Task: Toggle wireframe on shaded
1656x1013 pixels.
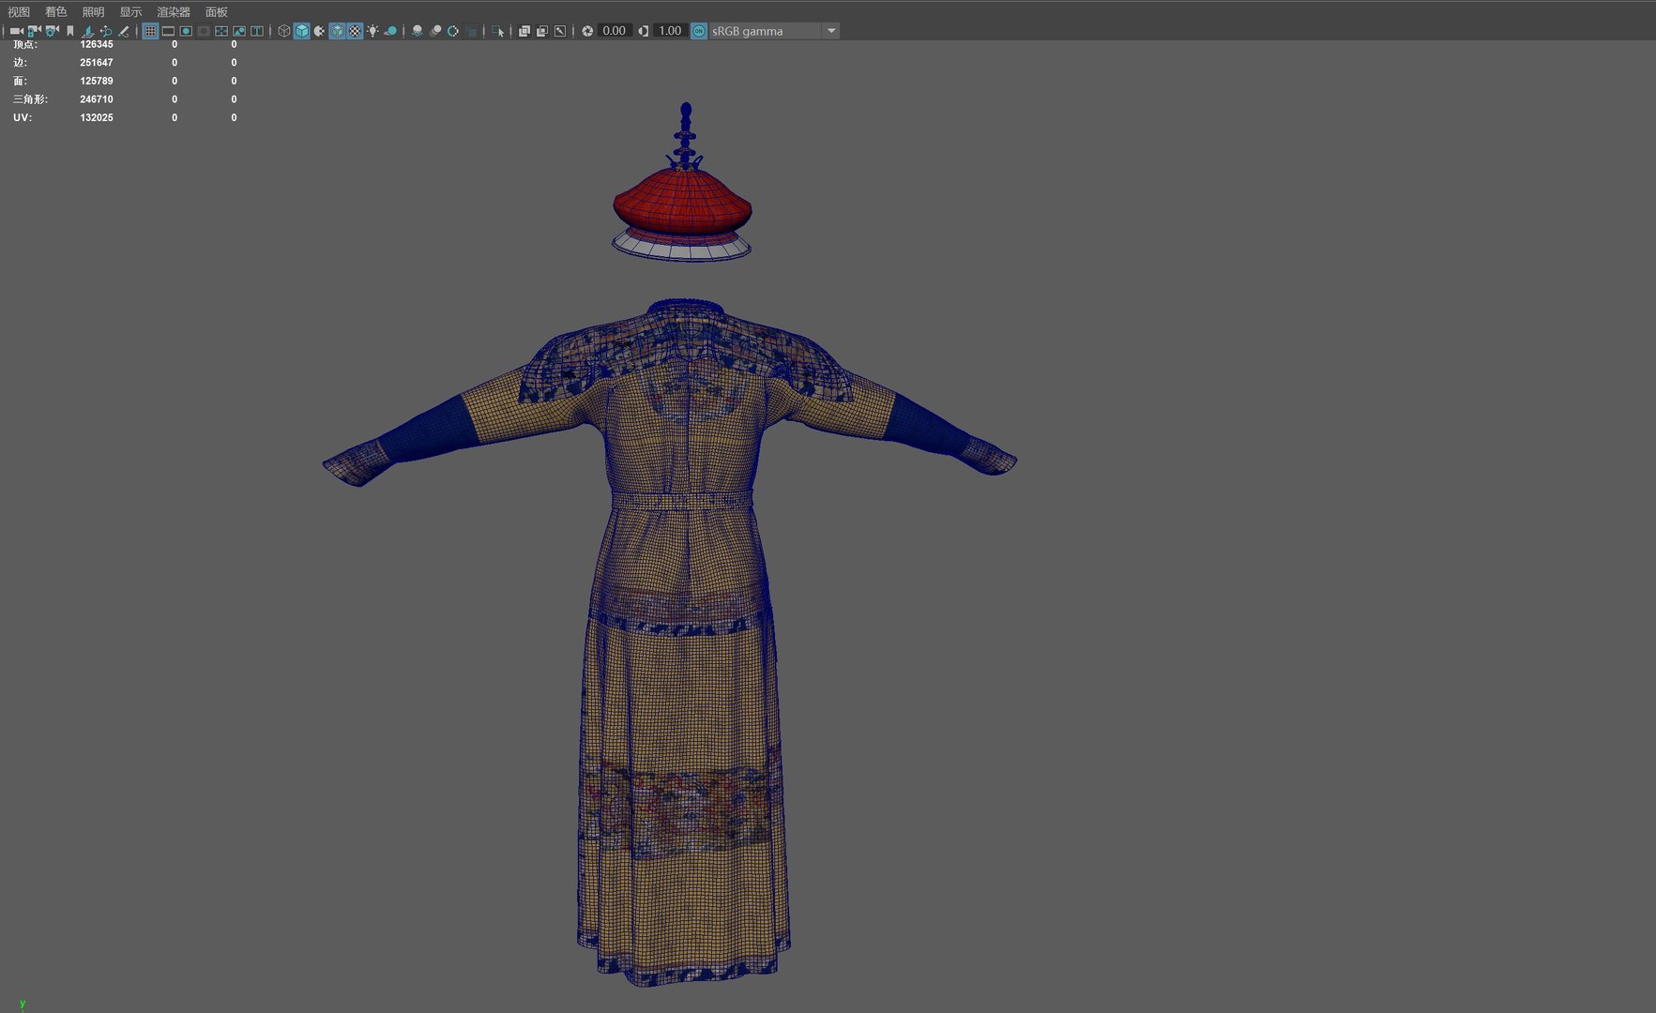Action: tap(337, 31)
